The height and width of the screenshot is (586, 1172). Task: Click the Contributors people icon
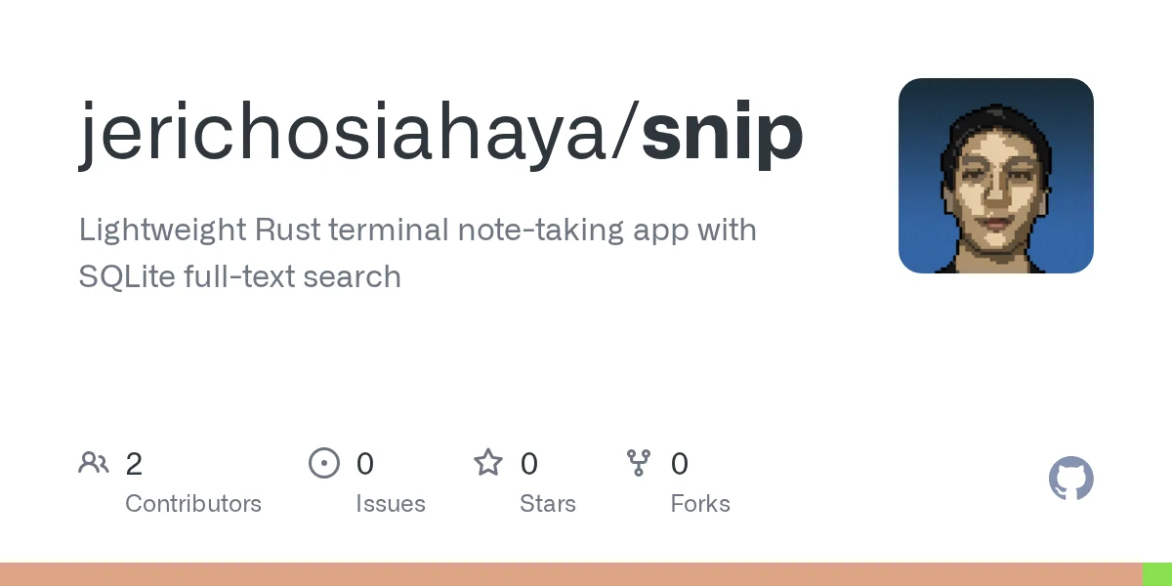(x=94, y=462)
